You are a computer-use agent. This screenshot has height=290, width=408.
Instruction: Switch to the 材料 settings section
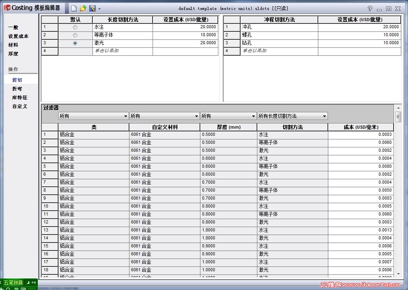pos(13,45)
